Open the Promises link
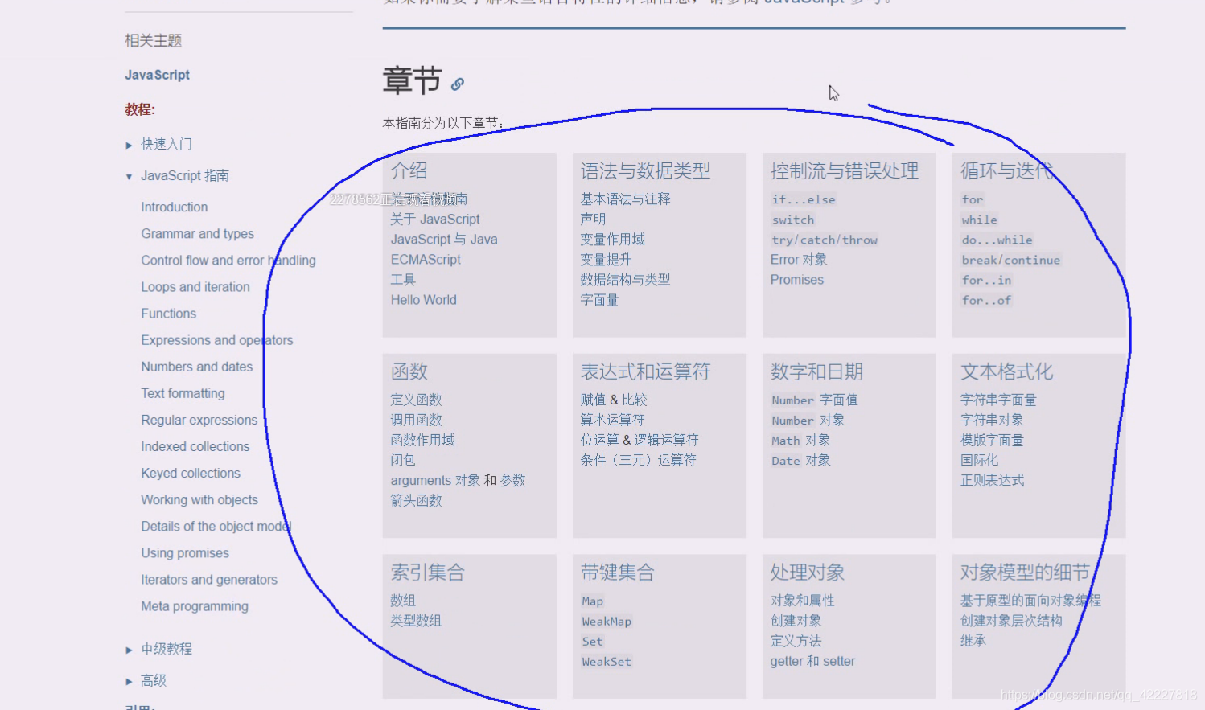 tap(797, 279)
